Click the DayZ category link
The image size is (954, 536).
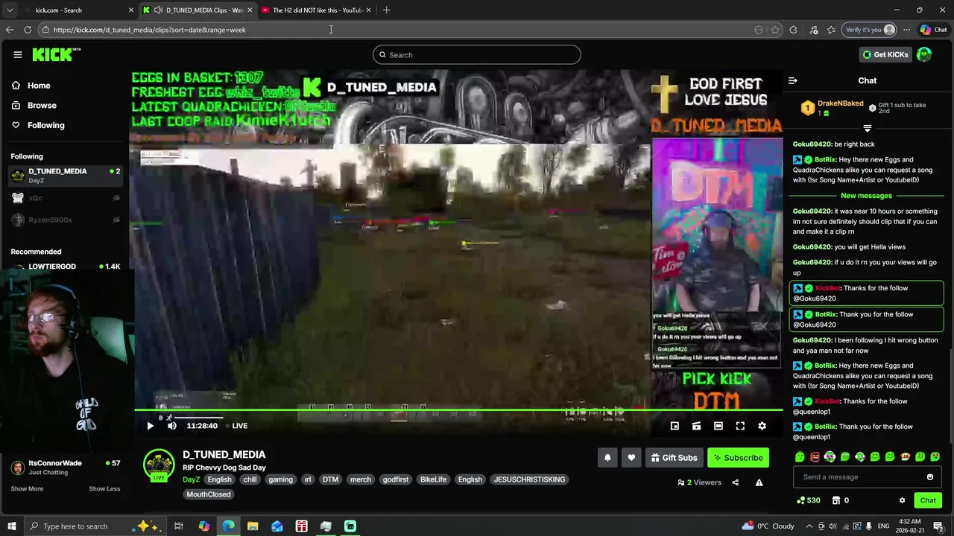tap(191, 479)
